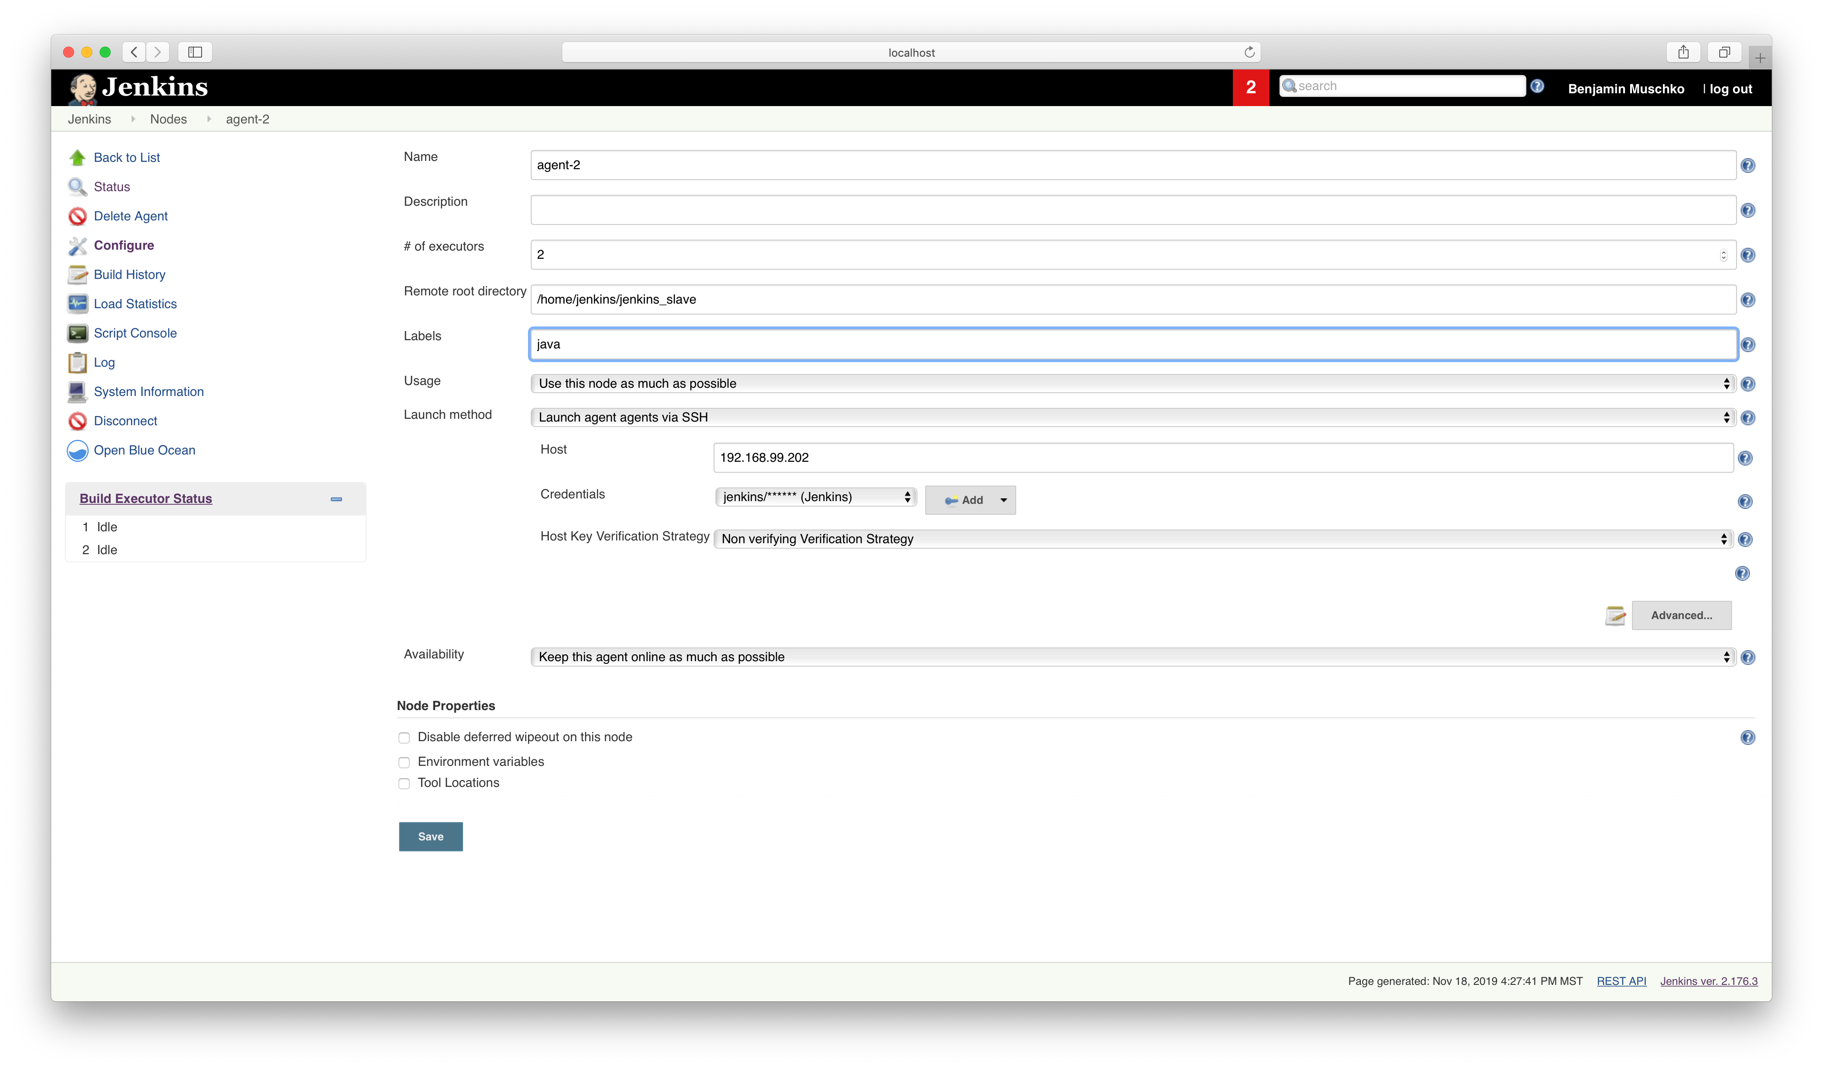Adjust the number of executors stepper
The image size is (1823, 1069).
(1724, 254)
